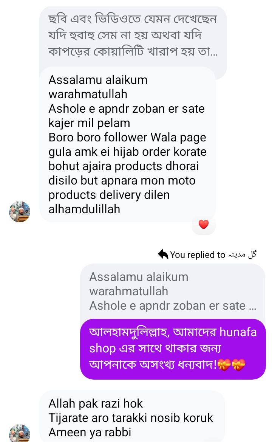Expand the quoted reply preview ellipsis

point(252,306)
